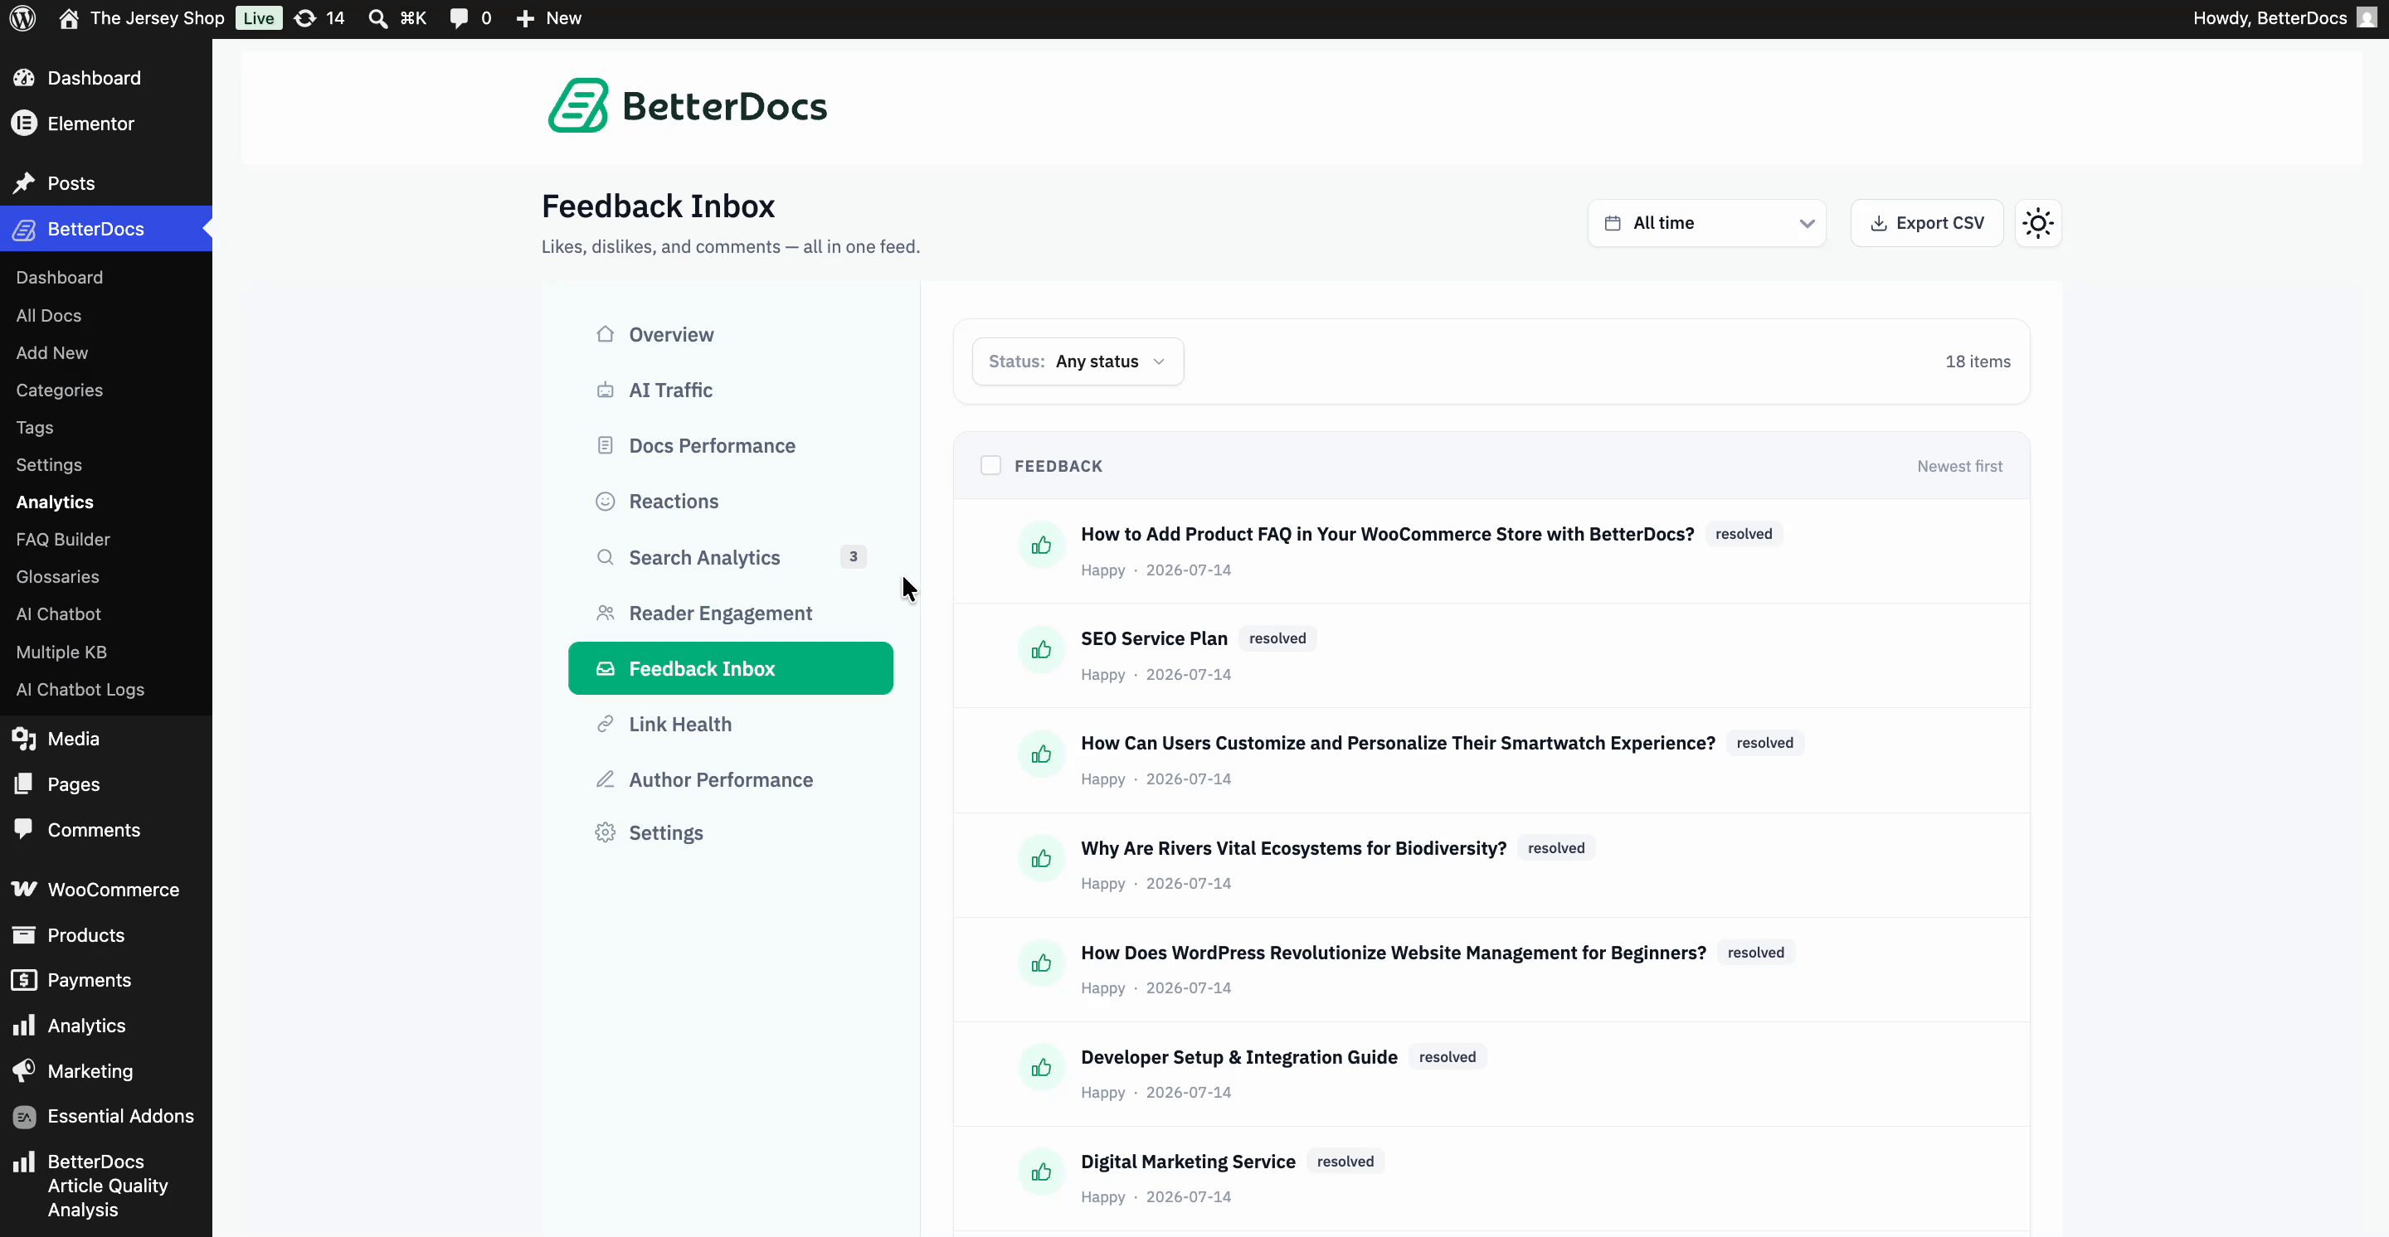
Task: Click the Live status badge in admin bar
Action: click(259, 18)
